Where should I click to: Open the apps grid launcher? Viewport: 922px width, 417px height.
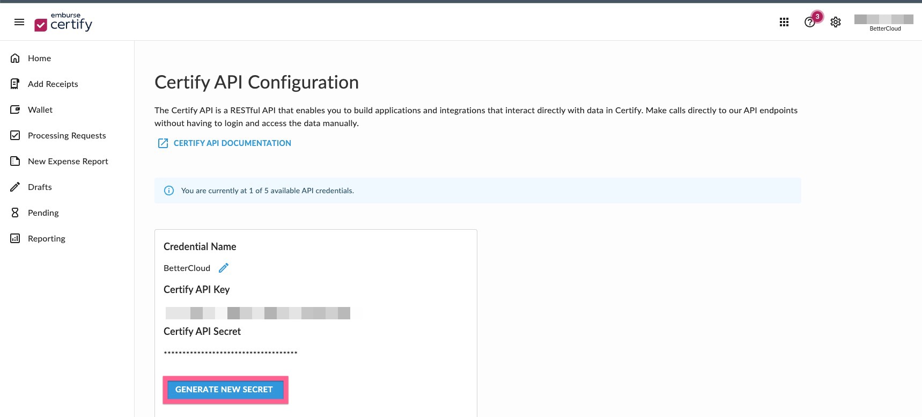point(784,22)
